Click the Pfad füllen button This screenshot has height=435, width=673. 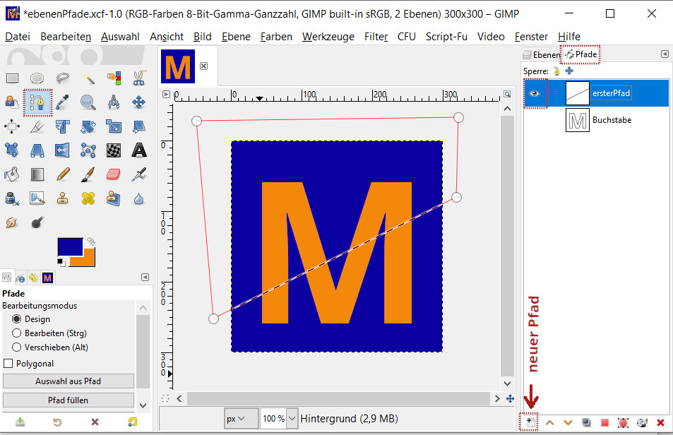point(69,400)
